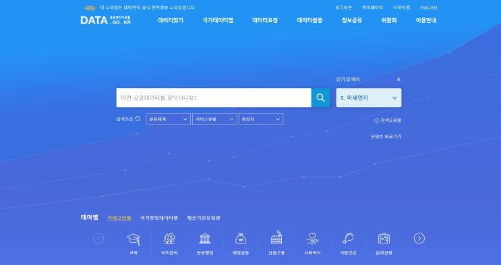Open the 교육 graduation cap category
The height and width of the screenshot is (265, 501).
(134, 243)
